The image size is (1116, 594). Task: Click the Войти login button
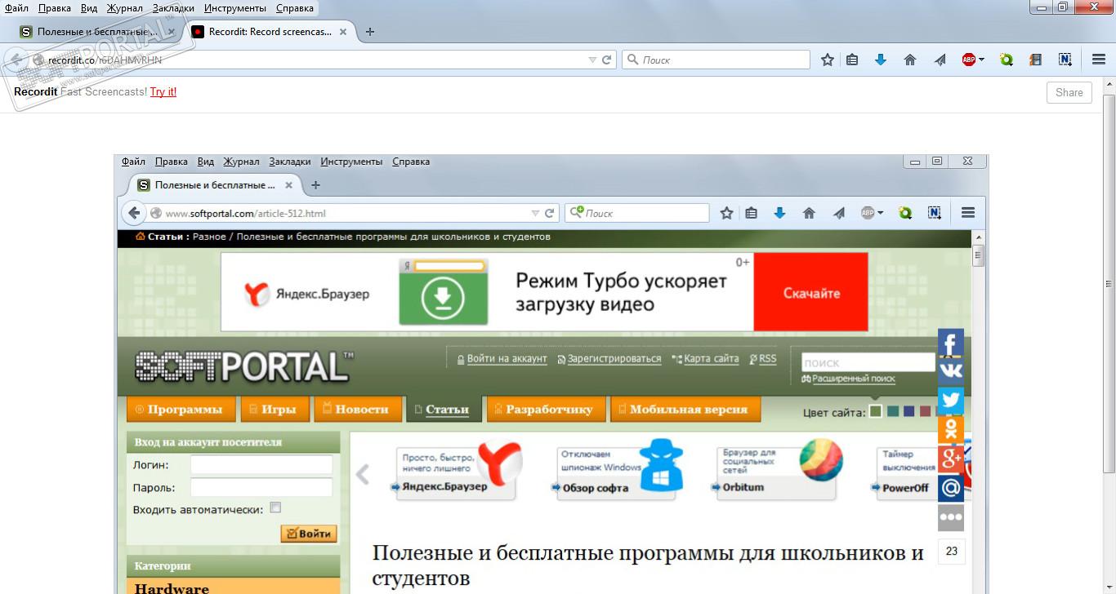(309, 534)
